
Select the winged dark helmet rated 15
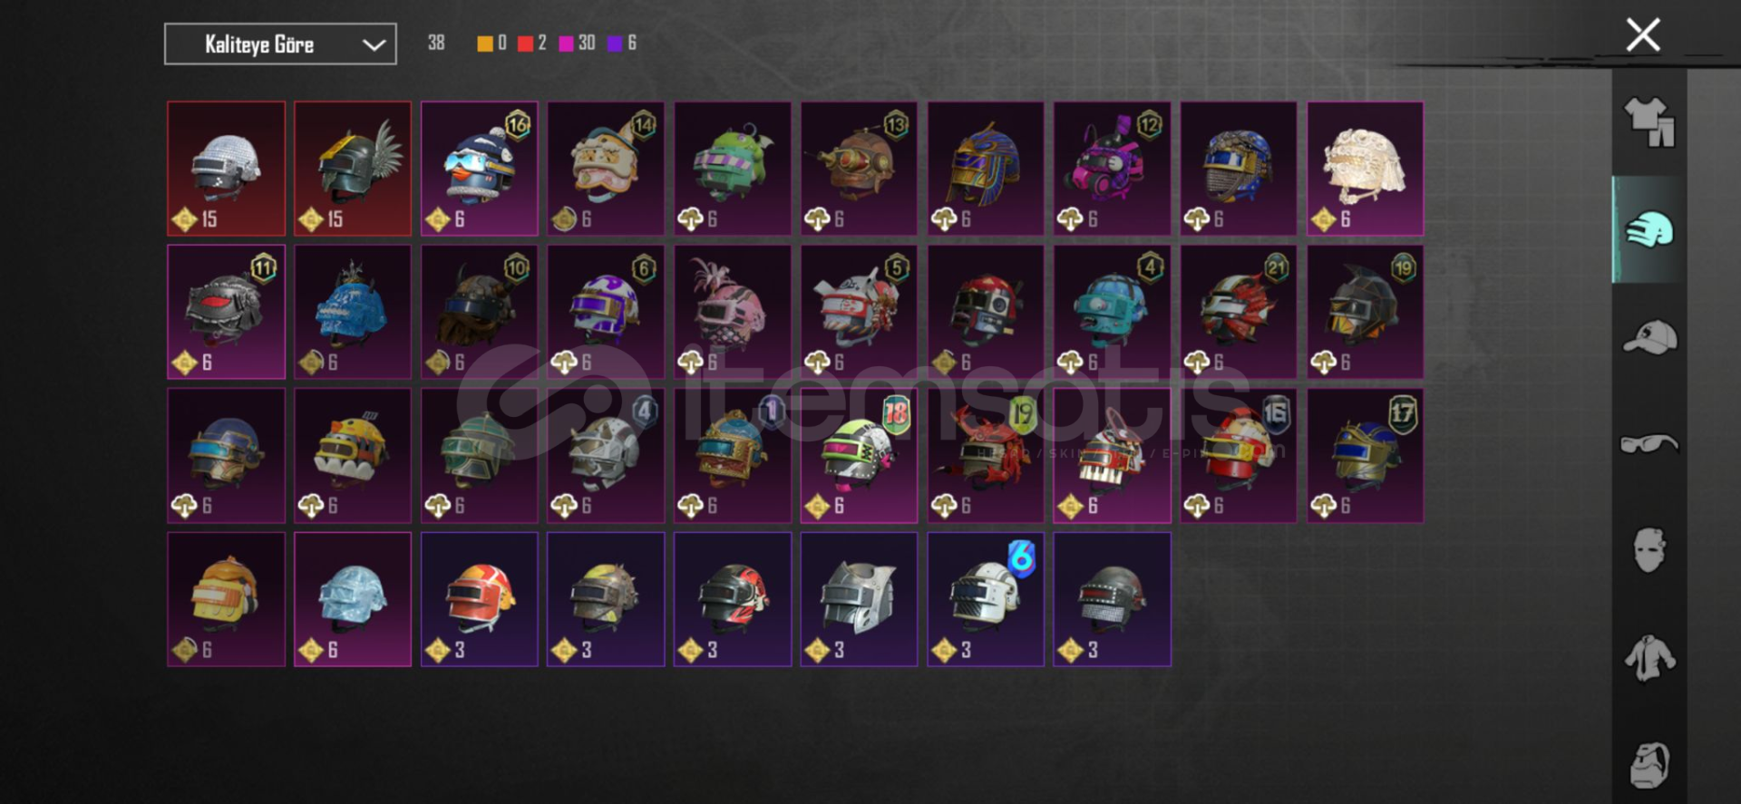(353, 169)
